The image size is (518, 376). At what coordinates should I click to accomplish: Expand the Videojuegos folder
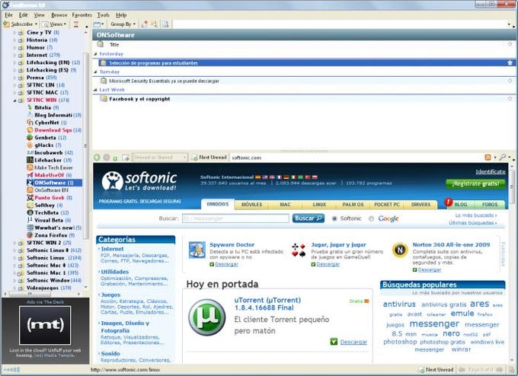pyautogui.click(x=14, y=288)
